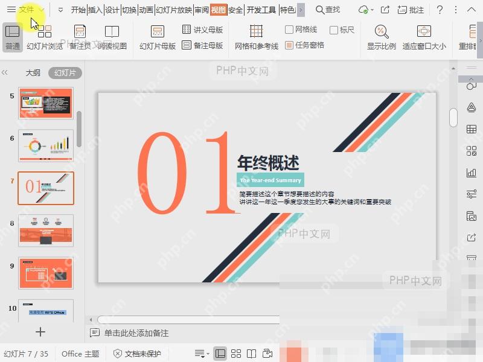Screen dimensions: 483x362
Task: Open 幻灯片母版 slide master
Action: [x=158, y=37]
